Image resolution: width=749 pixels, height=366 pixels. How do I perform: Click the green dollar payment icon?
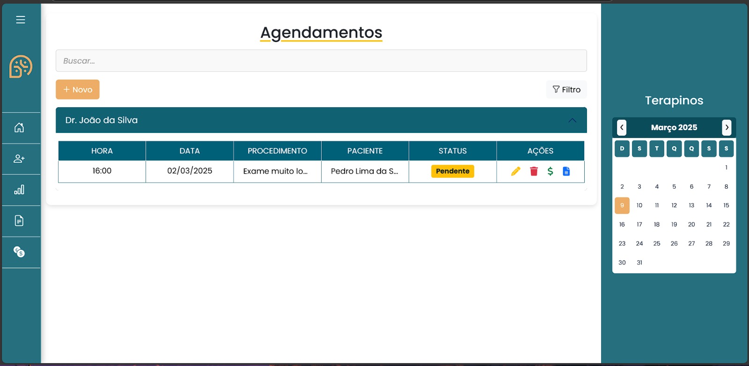pyautogui.click(x=551, y=171)
